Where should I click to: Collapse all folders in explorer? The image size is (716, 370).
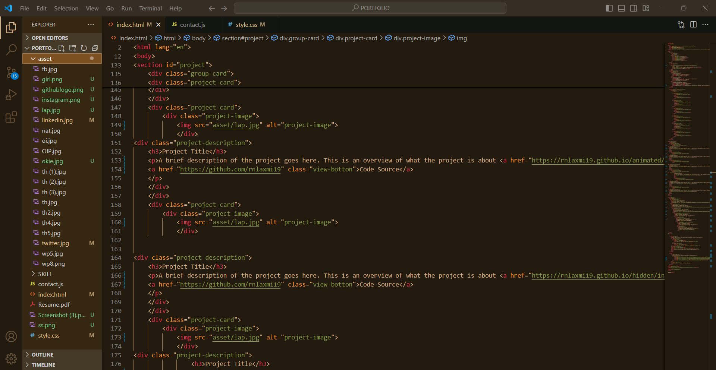click(x=95, y=48)
